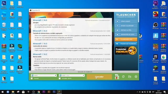Show hidden system tray icons
Screen dimensions: 168x94
[137, 92]
